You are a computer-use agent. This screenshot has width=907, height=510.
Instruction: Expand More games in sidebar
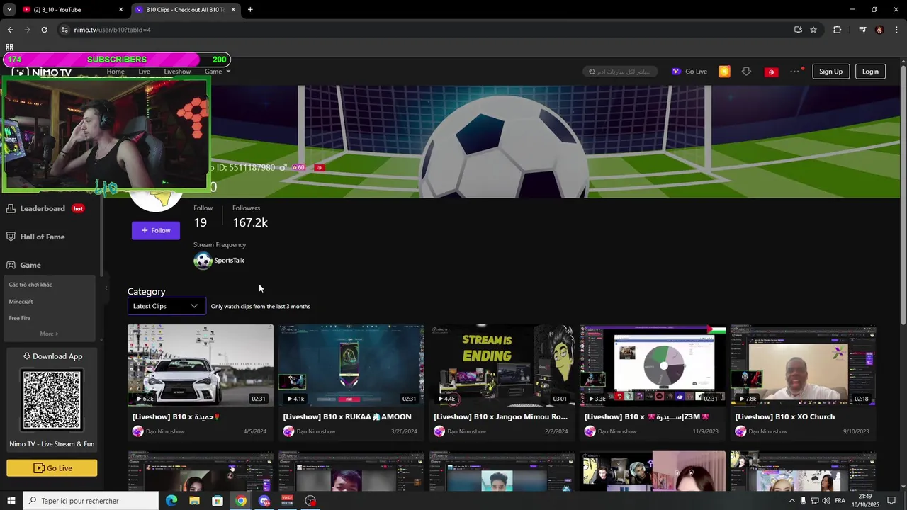tap(49, 334)
